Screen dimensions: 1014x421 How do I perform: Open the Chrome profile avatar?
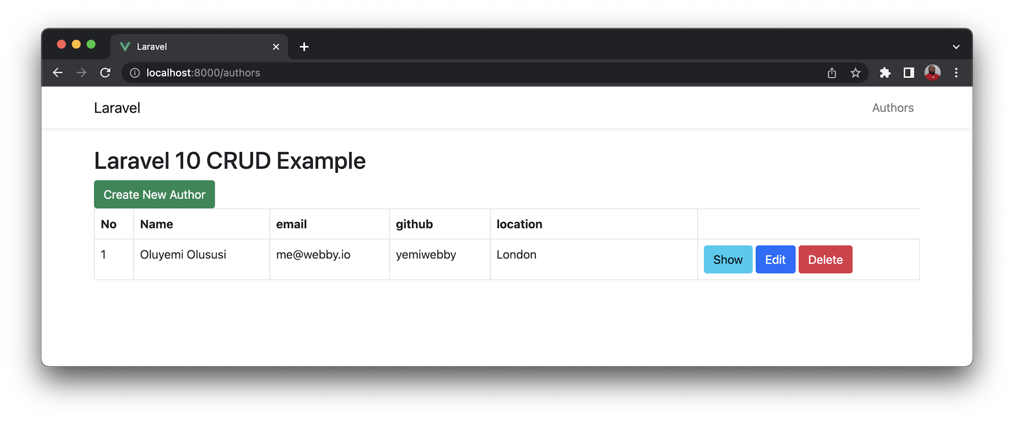(x=932, y=73)
